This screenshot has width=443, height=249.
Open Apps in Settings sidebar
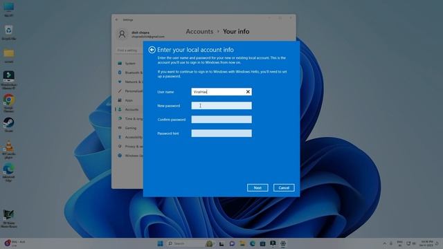pyautogui.click(x=129, y=100)
